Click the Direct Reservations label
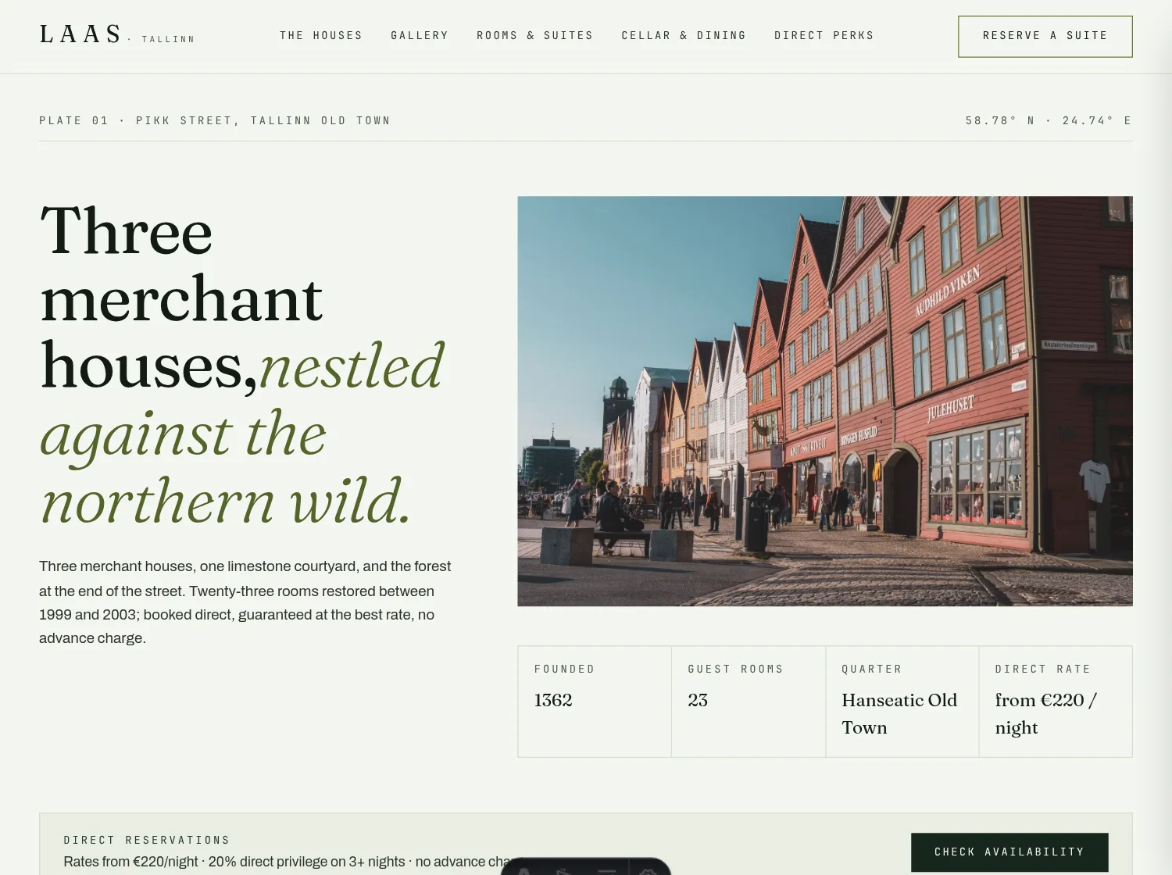 tap(147, 841)
